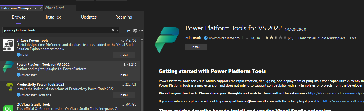Open the feedback docs.microsoft.com link
Image resolution: width=364 pixels, height=111 pixels.
coord(336,93)
